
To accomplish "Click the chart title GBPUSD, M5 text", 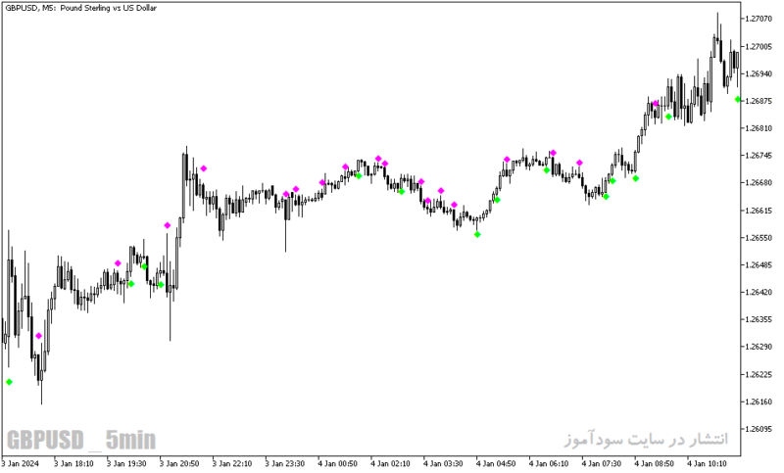I will [x=80, y=8].
